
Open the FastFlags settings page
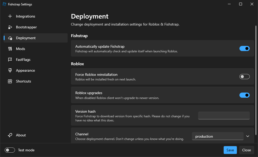23,60
